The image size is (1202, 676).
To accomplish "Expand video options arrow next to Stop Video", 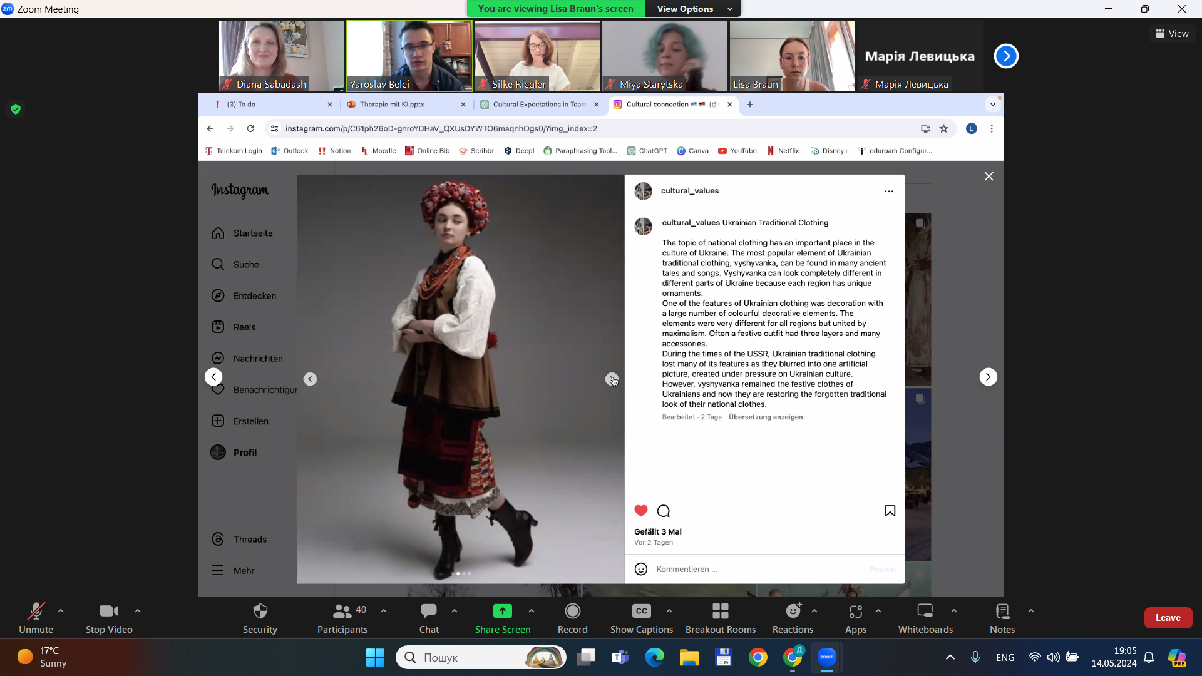I will coord(138,611).
